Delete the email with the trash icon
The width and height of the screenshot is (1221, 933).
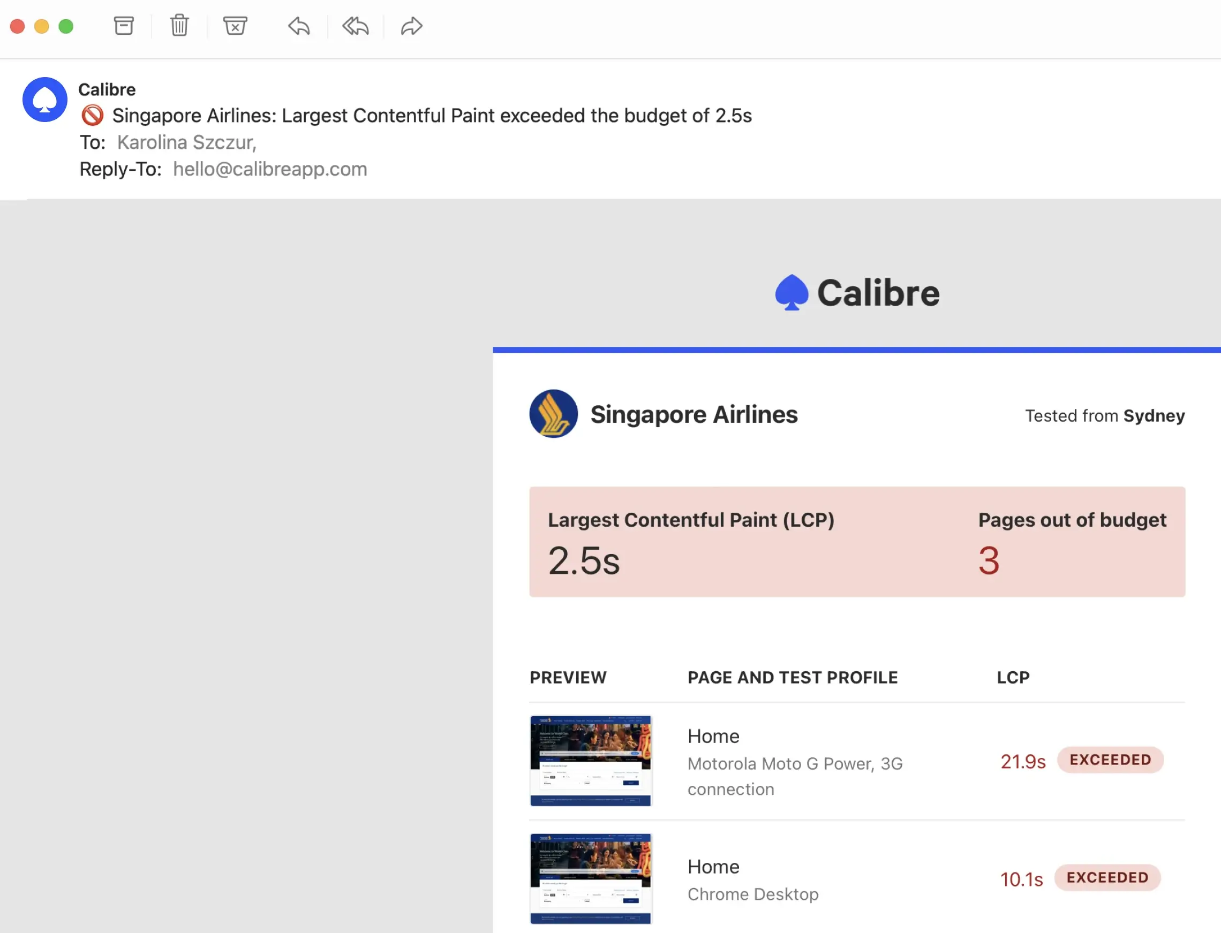point(179,26)
